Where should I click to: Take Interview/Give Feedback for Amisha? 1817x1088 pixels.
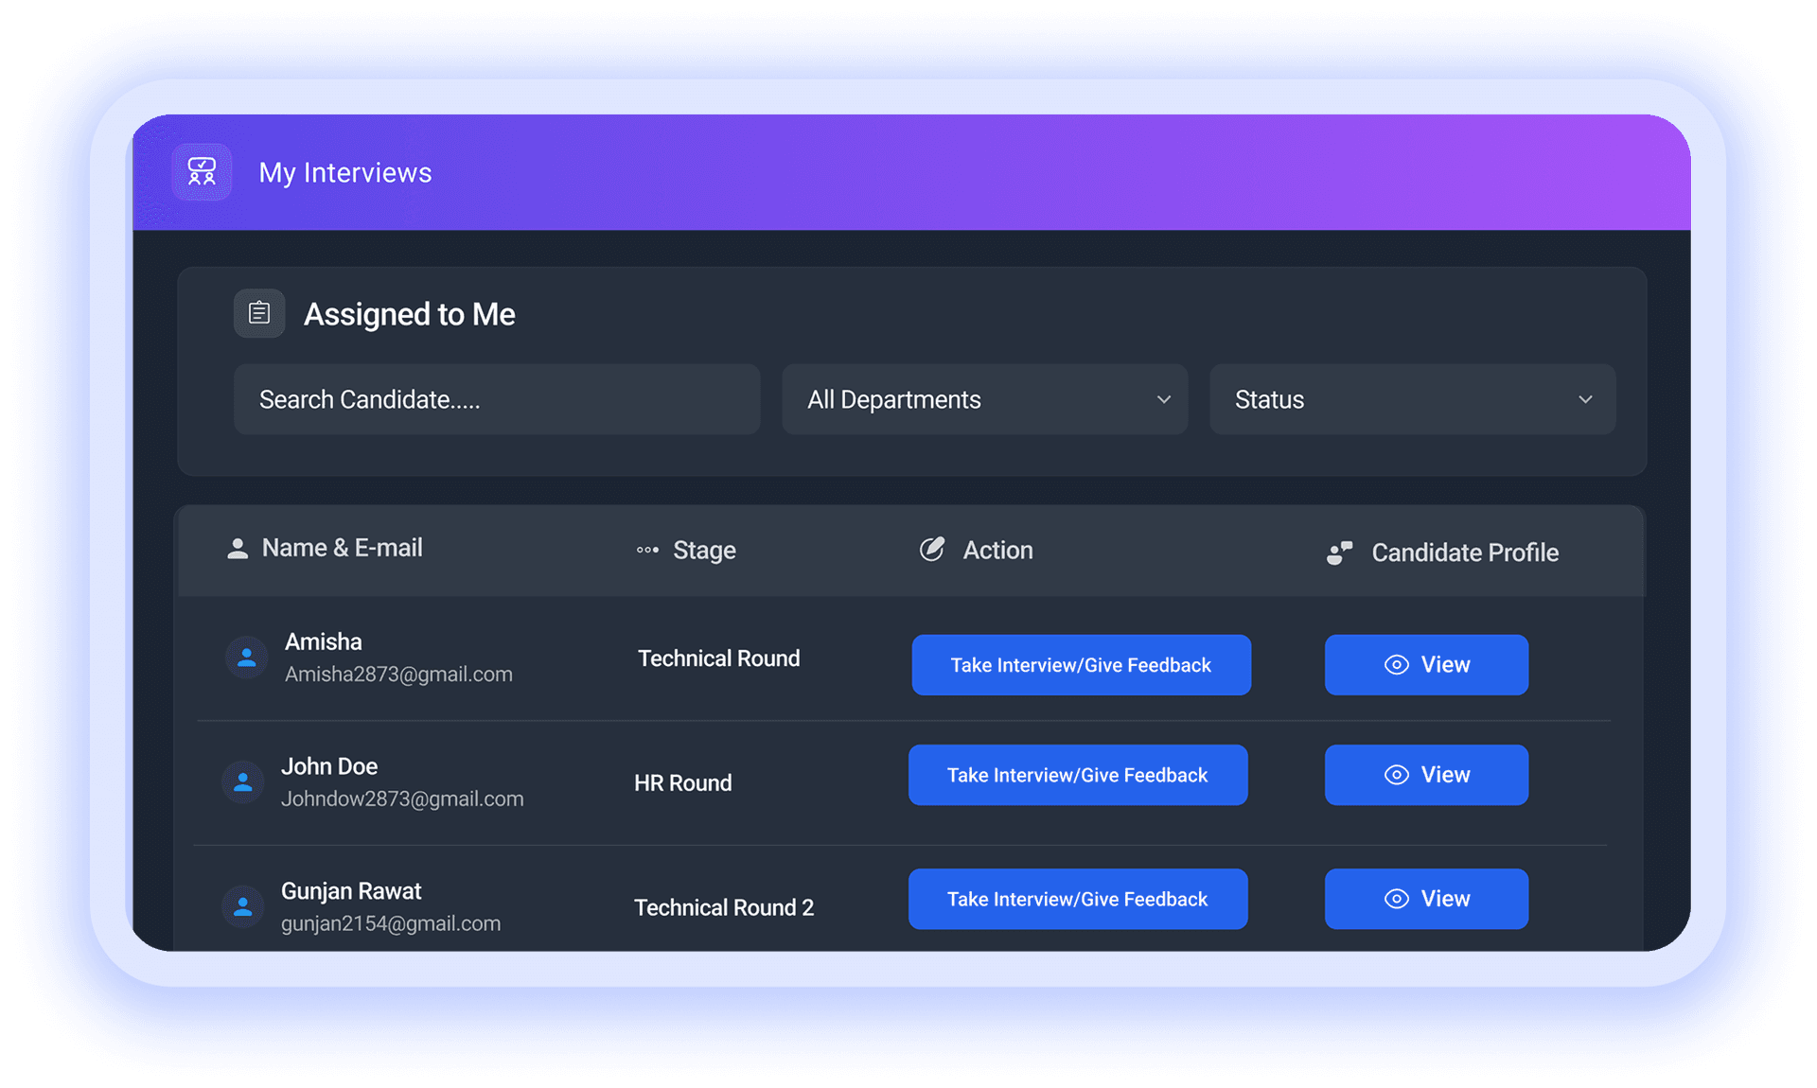point(1081,665)
